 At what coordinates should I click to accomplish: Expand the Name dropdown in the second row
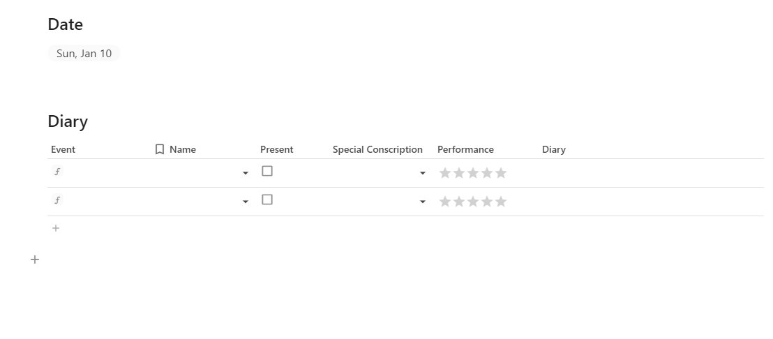click(246, 202)
